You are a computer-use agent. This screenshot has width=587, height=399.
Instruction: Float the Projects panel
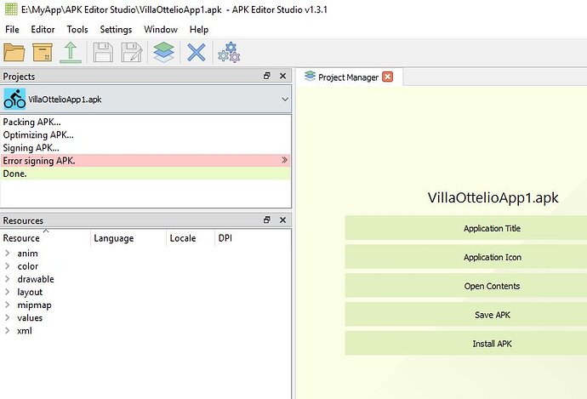click(x=267, y=76)
